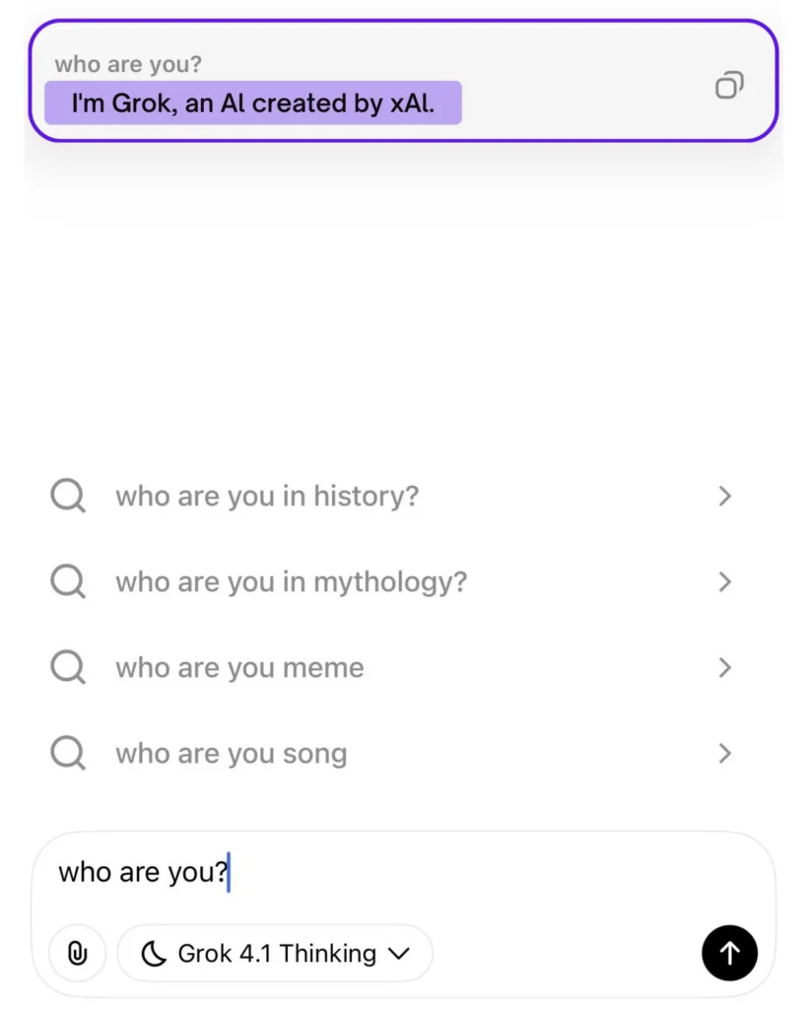This screenshot has width=807, height=1009.
Task: Open the 'who are you in mythology?' suggestion
Action: coord(290,581)
